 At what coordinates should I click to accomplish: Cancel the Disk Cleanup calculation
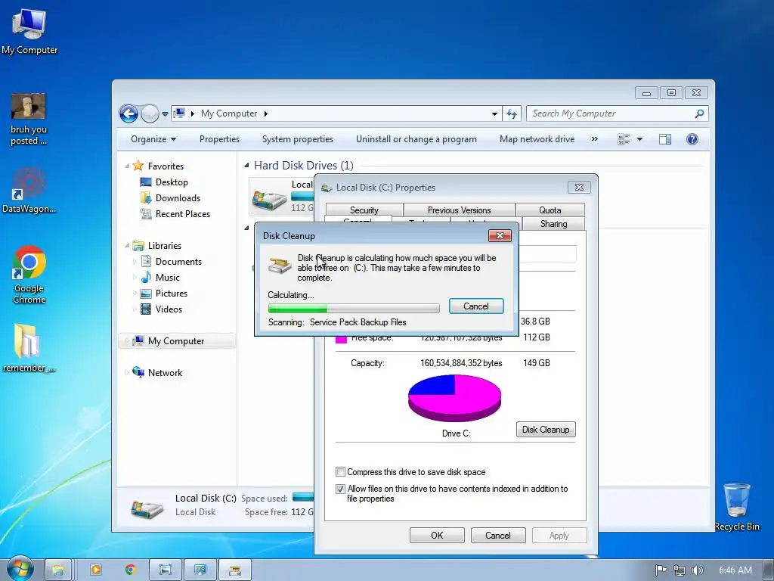coord(476,306)
